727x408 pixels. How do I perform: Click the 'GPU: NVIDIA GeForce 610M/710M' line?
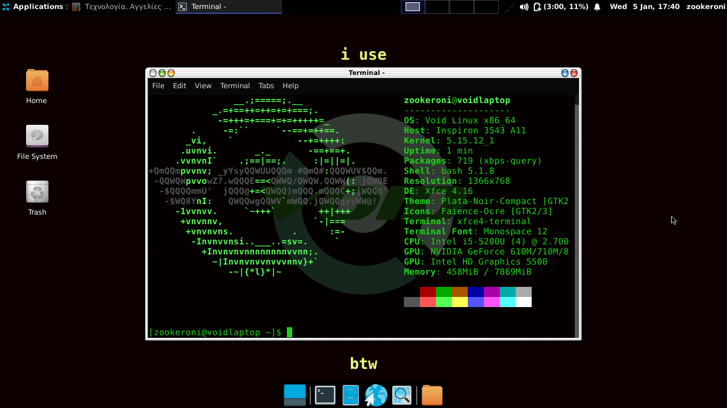pyautogui.click(x=486, y=252)
